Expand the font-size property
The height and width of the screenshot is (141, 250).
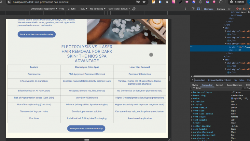pyautogui.click(x=192, y=111)
